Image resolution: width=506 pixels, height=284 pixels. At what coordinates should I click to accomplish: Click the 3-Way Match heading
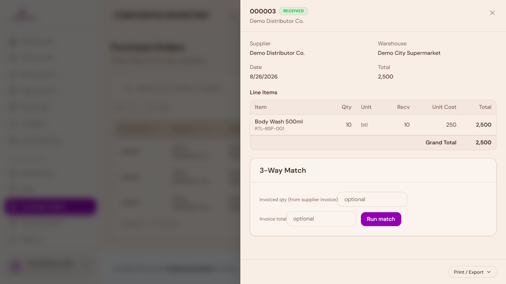[283, 170]
